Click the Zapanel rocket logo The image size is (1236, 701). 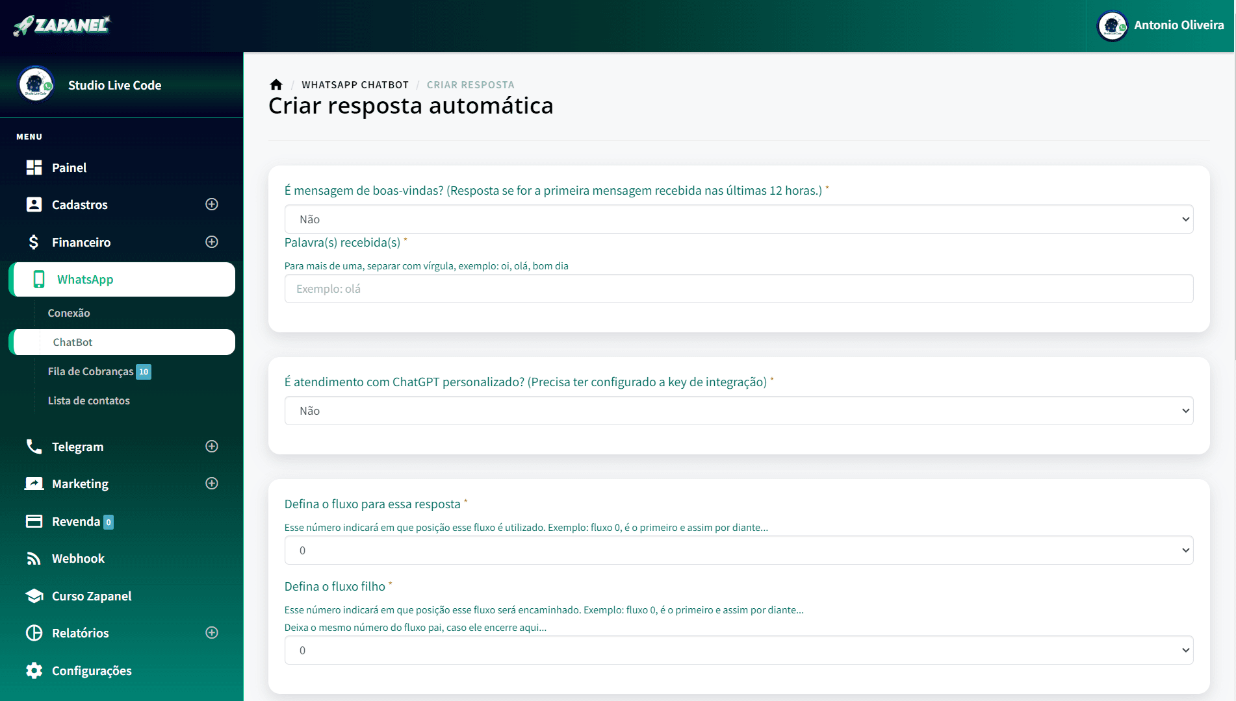tap(62, 25)
